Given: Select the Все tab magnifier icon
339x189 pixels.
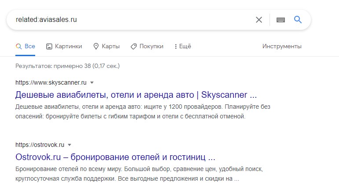Looking at the screenshot, I should pos(18,46).
